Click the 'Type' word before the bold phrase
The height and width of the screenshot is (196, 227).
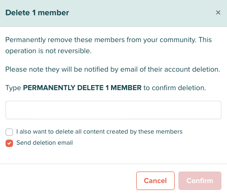(x=13, y=88)
